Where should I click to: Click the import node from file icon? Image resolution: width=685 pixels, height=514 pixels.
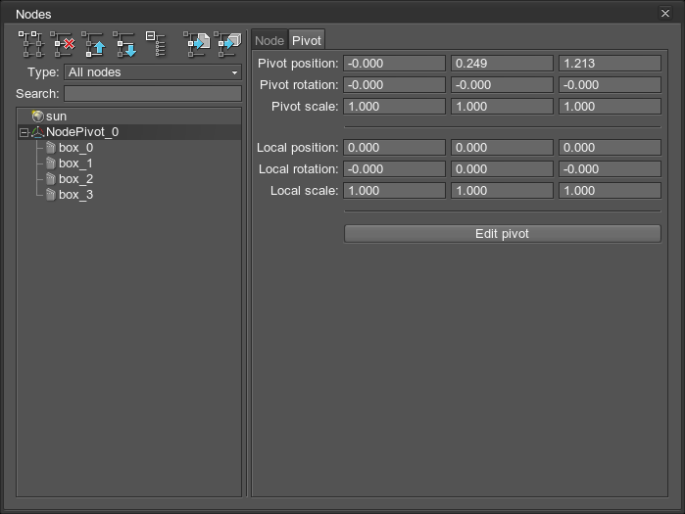pyautogui.click(x=197, y=43)
